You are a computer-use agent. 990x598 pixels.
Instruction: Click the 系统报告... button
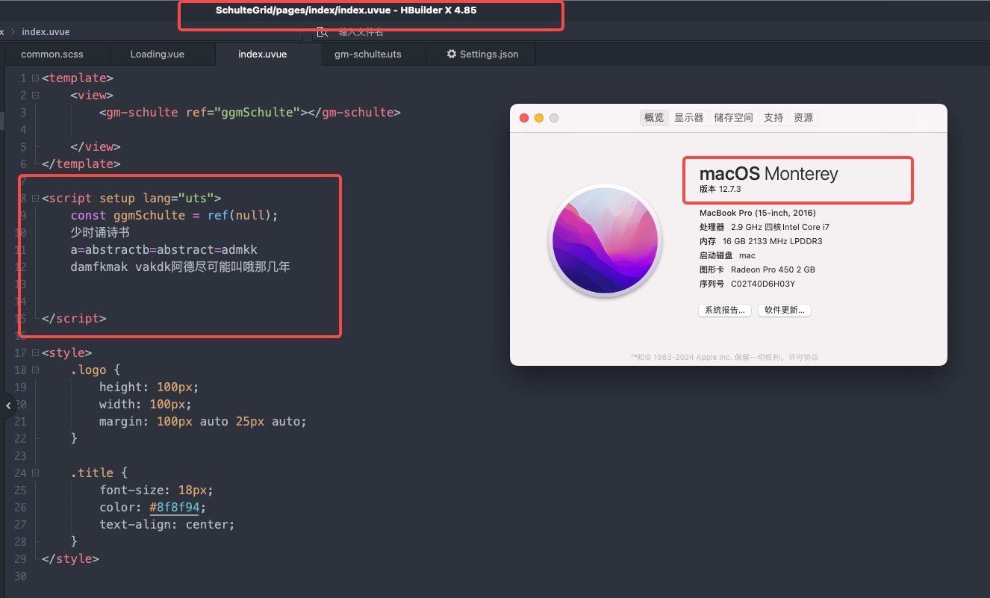[x=724, y=311]
